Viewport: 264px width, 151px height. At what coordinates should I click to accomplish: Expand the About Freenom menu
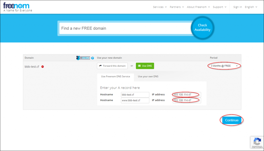[x=198, y=7]
